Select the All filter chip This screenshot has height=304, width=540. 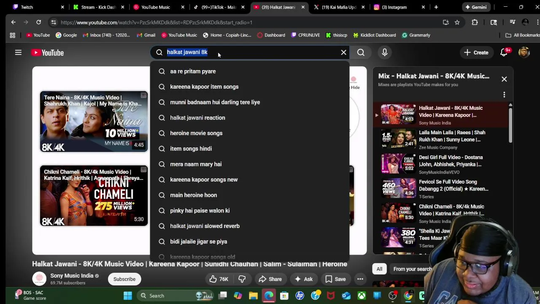pos(379,269)
